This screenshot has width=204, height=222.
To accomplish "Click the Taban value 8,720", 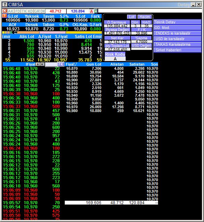I will click(x=48, y=29).
